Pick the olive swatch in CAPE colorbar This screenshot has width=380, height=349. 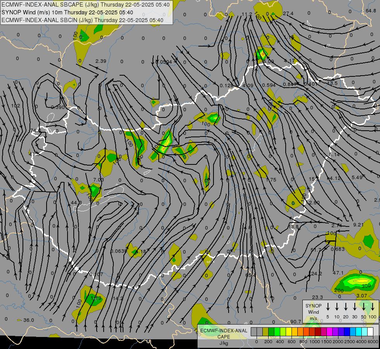(x=265, y=332)
